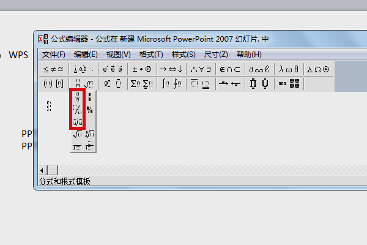Insert the nth root template
The height and width of the screenshot is (245, 367).
[90, 134]
